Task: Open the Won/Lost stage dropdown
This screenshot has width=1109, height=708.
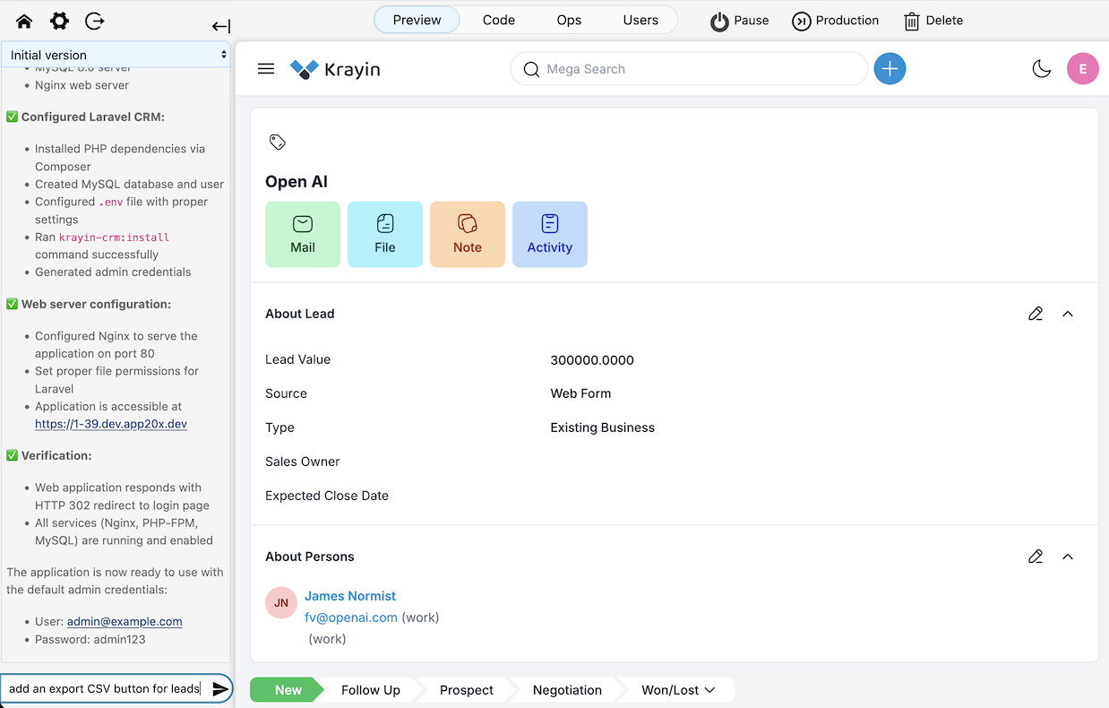Action: pos(678,690)
